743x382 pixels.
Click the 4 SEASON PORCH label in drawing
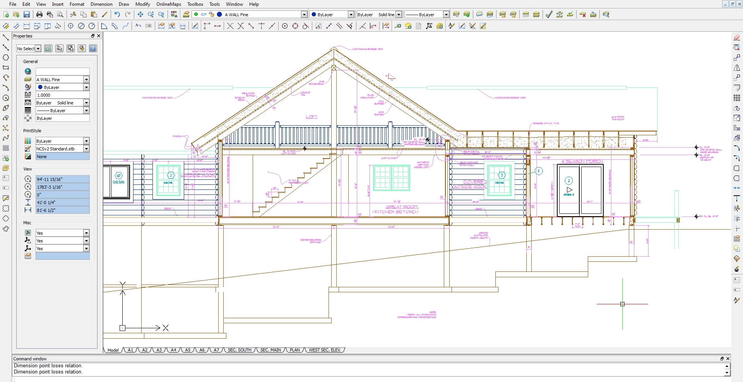point(582,161)
